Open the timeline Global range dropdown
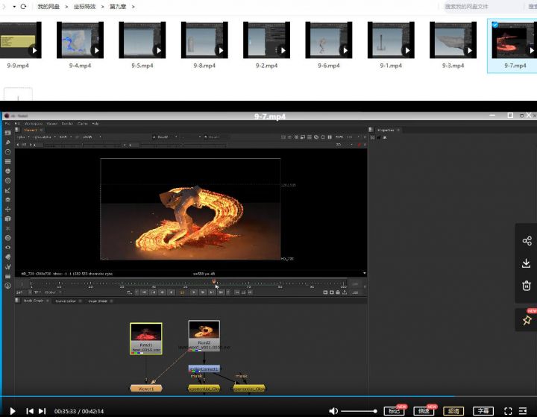537x417 pixels. [x=53, y=292]
